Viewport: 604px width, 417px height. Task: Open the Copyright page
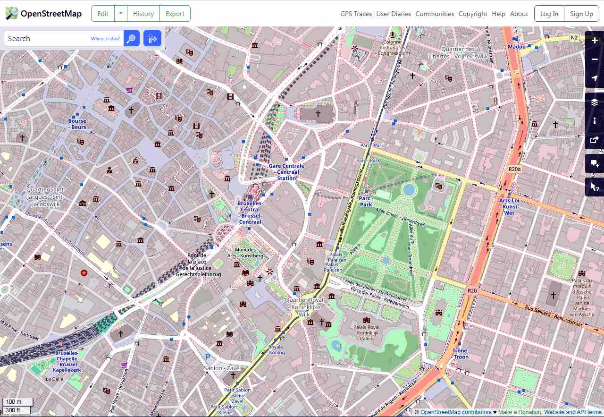click(x=473, y=14)
